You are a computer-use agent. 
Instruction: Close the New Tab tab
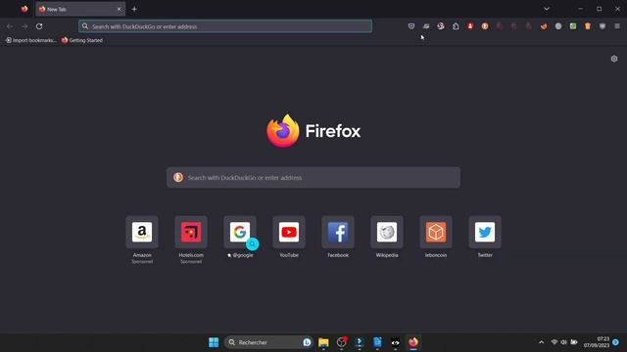(x=119, y=9)
